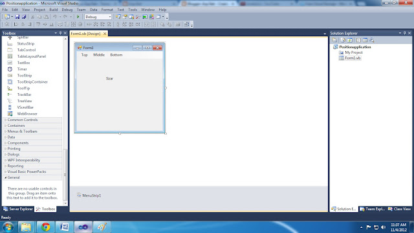Select the StatusStrip control in Toolbox
Viewport: 414px width, 233px height.
coord(26,43)
